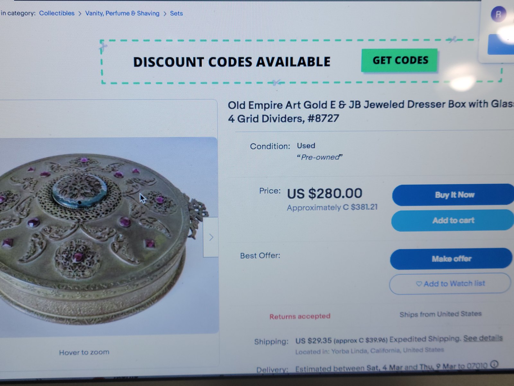The width and height of the screenshot is (514, 386).
Task: Click the next image arrow on product photo
Action: point(211,237)
